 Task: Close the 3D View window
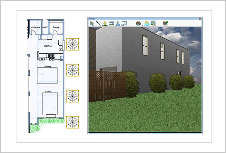pyautogui.click(x=200, y=19)
